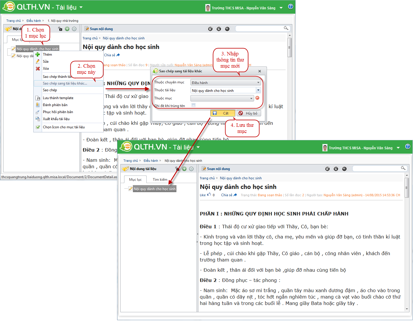This screenshot has height=321, width=413.
Task: Open the gear settings in the upper window's panel header
Action: coord(74,29)
